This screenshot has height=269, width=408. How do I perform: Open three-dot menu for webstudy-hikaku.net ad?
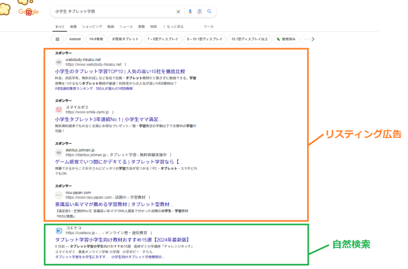coord(125,64)
